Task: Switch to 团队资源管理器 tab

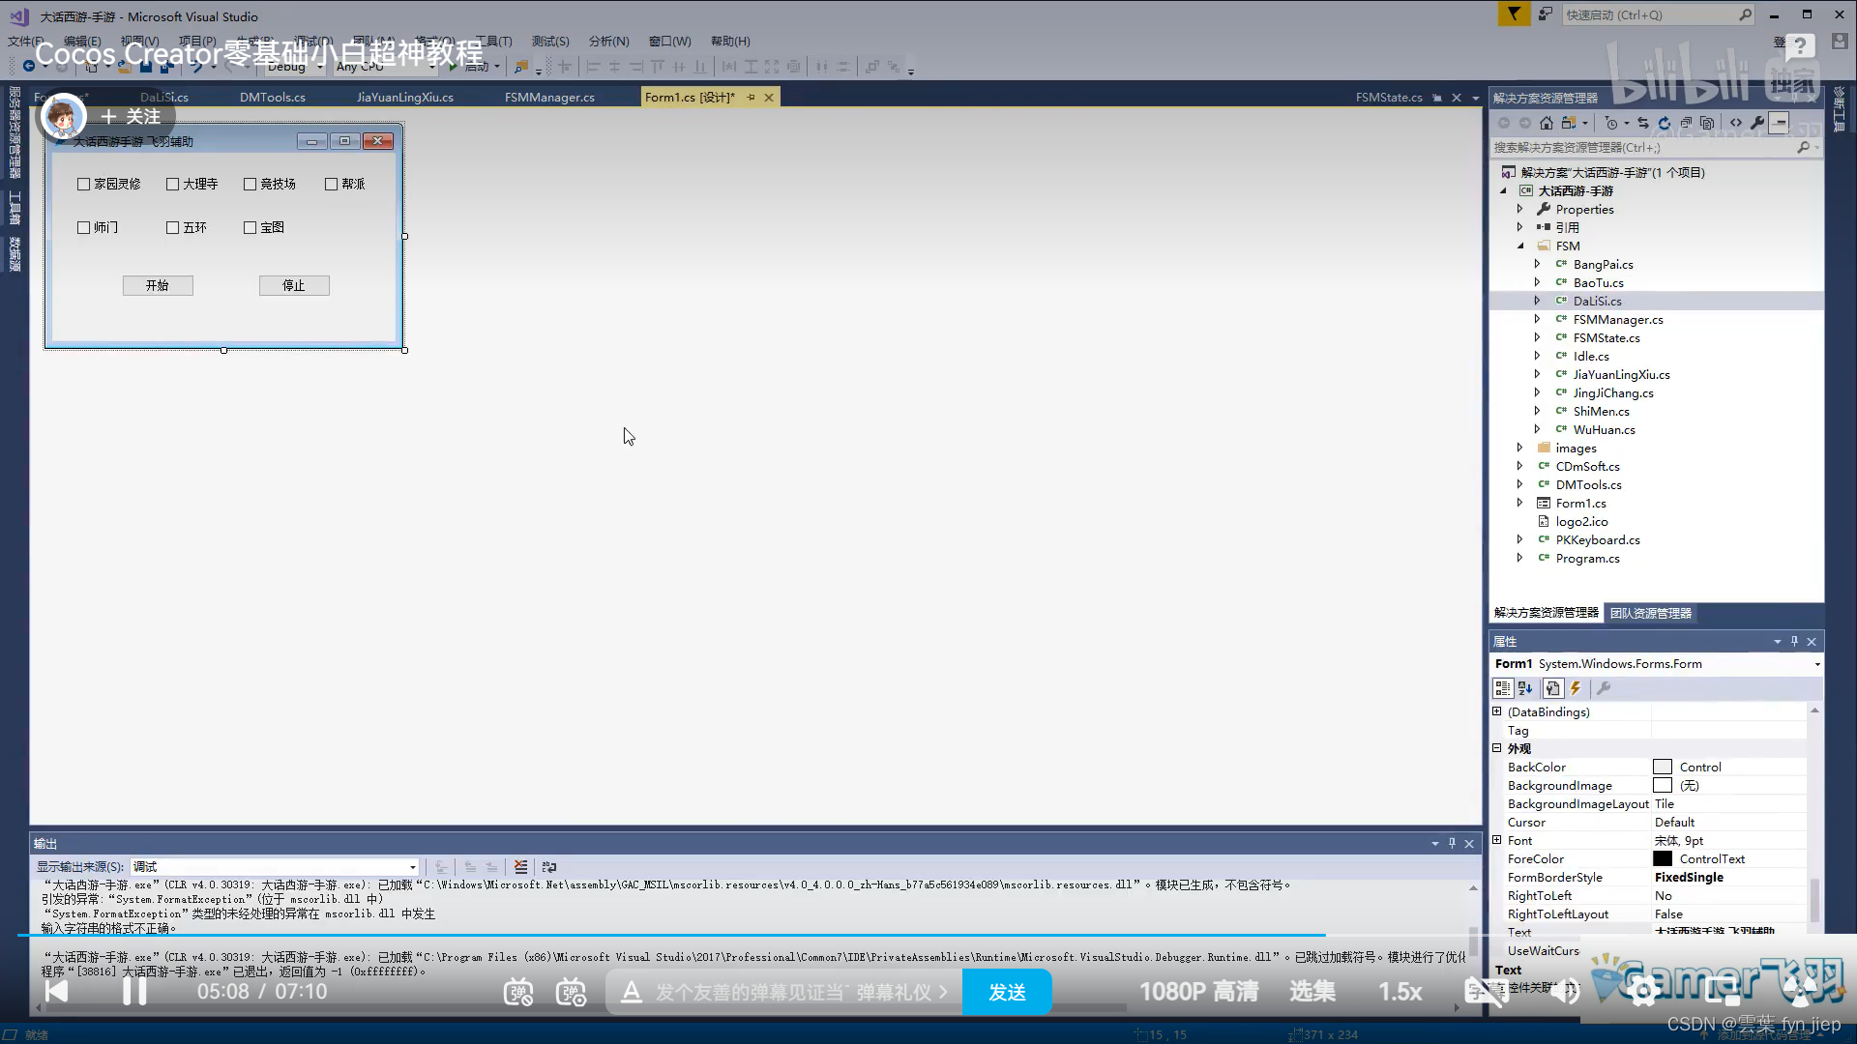Action: coord(1650,613)
